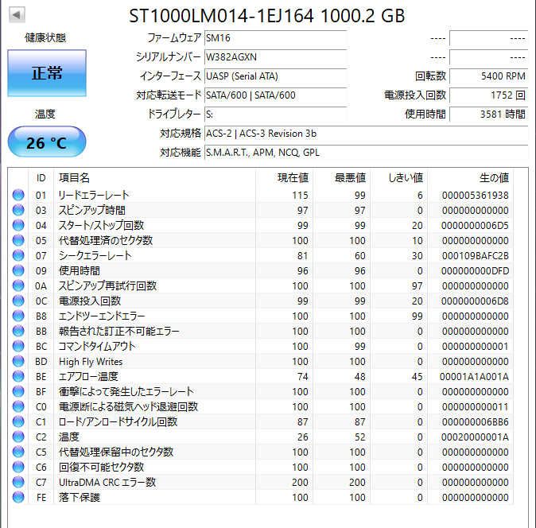Click the serial number field W382AGXN

pos(275,57)
